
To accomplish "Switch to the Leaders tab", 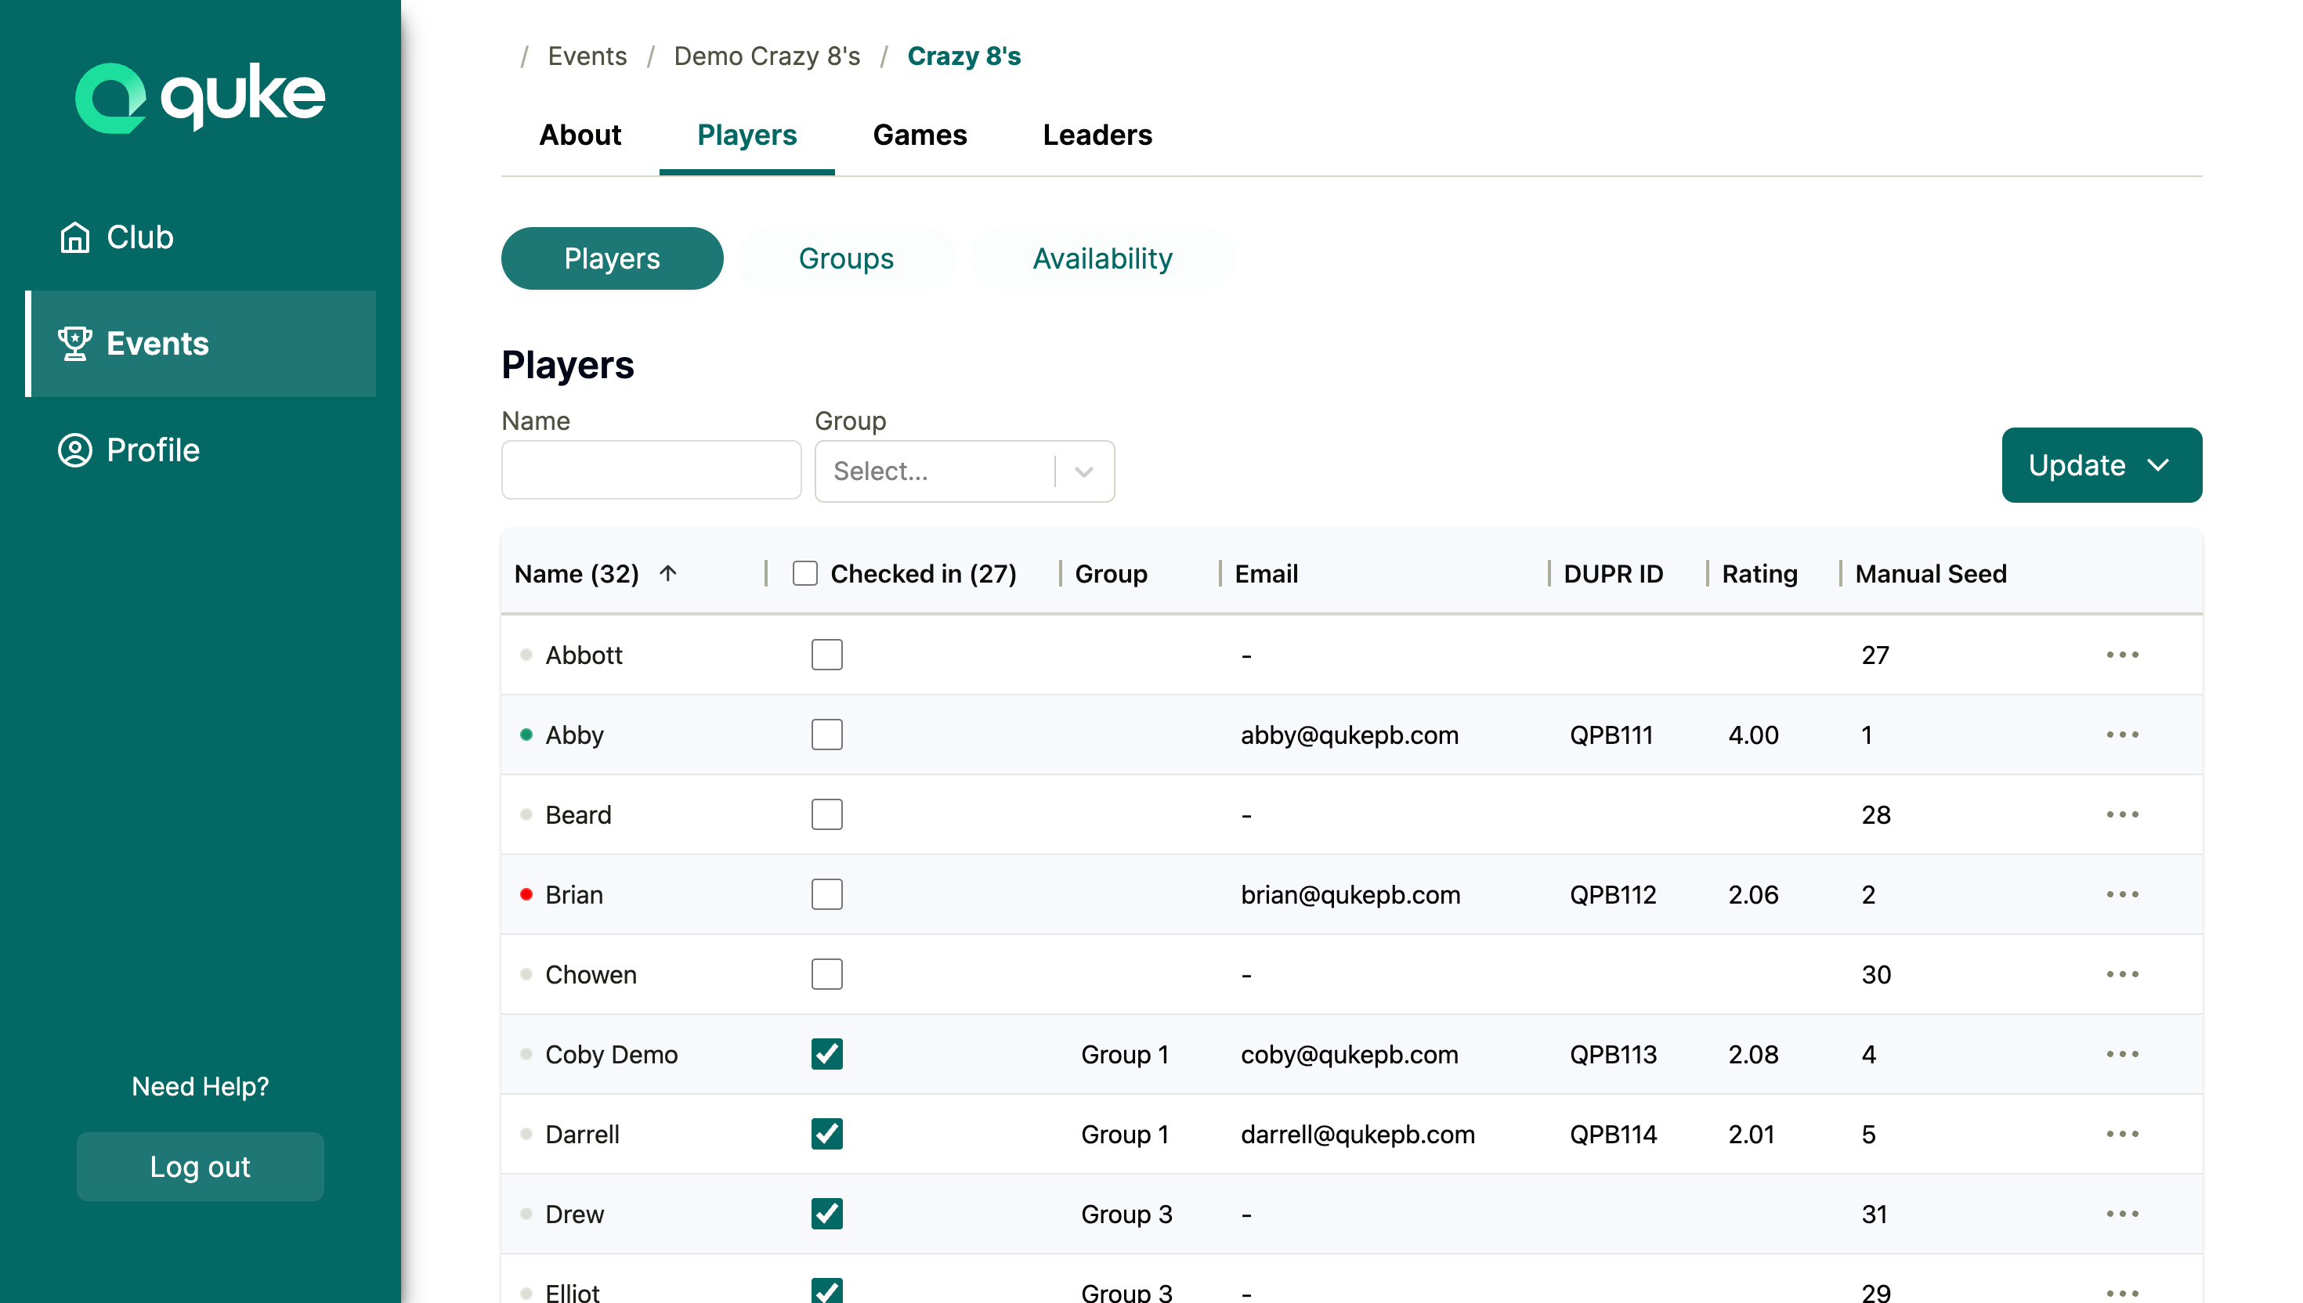I will (x=1097, y=135).
